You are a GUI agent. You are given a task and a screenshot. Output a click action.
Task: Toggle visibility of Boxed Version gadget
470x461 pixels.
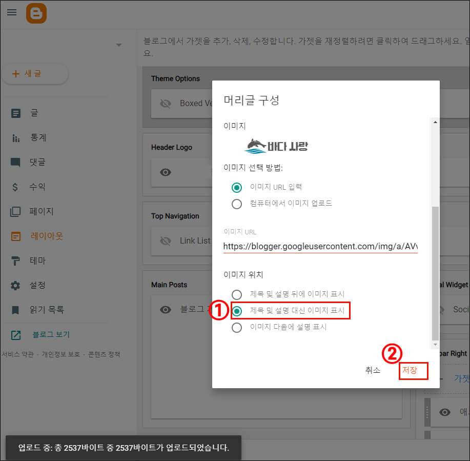click(166, 104)
